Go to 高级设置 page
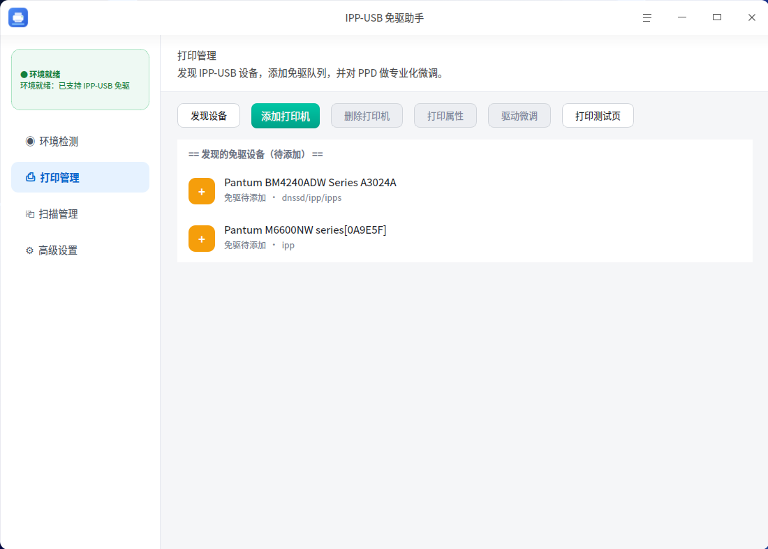 (80, 250)
